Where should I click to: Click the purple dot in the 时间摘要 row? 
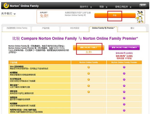[x=124, y=104]
